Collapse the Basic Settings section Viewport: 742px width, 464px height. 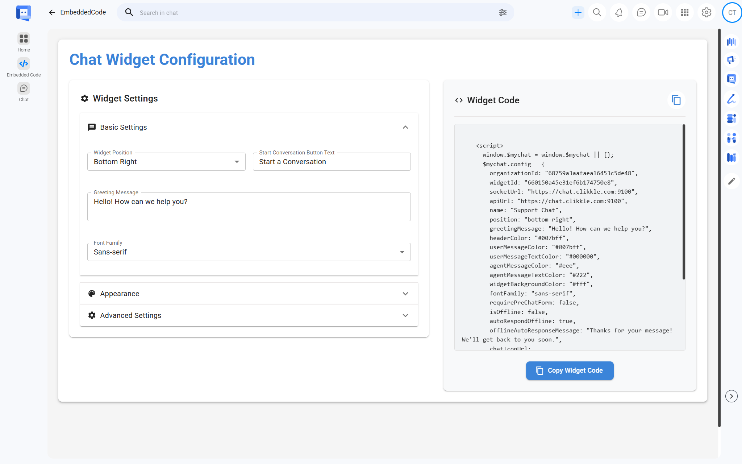click(405, 127)
